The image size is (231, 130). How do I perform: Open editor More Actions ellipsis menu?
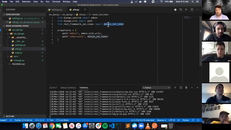[197, 10]
